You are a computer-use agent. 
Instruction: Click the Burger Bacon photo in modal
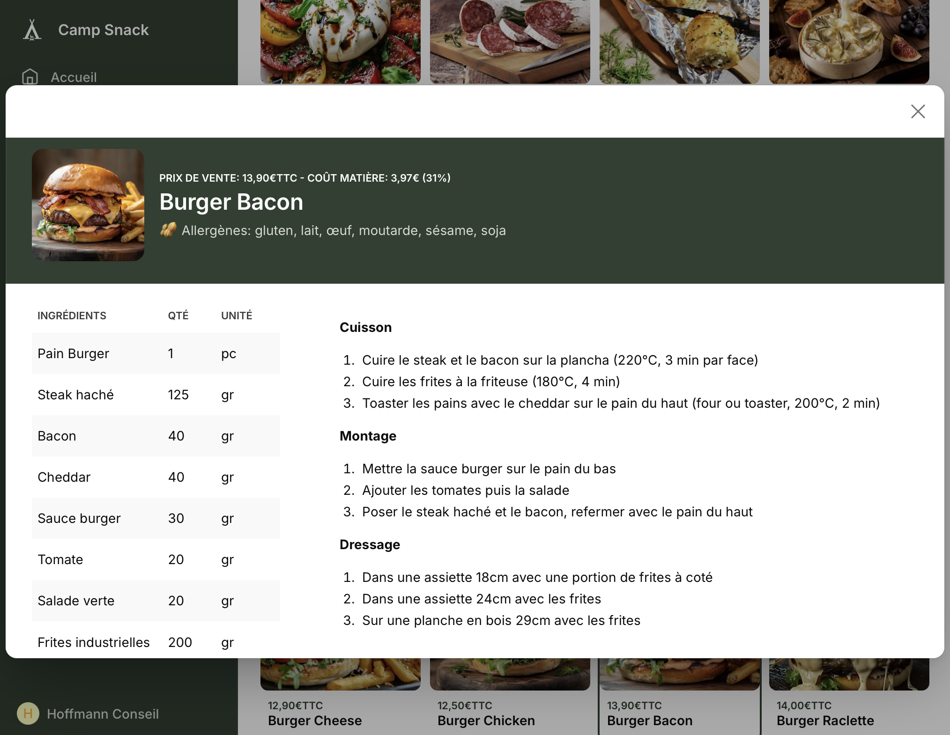click(88, 205)
